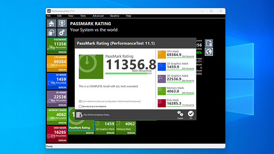Click the COMPLETE result message text
Image resolution: width=274 pixels, height=154 pixels.
click(x=109, y=86)
